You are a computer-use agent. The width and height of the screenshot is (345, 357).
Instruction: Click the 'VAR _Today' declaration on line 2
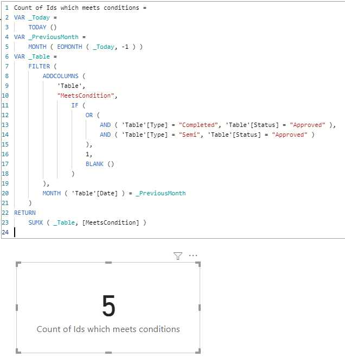(32, 17)
